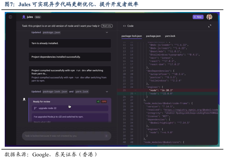The width and height of the screenshot is (225, 159).
Task: Open the user profile avatar
Action: click(209, 17)
